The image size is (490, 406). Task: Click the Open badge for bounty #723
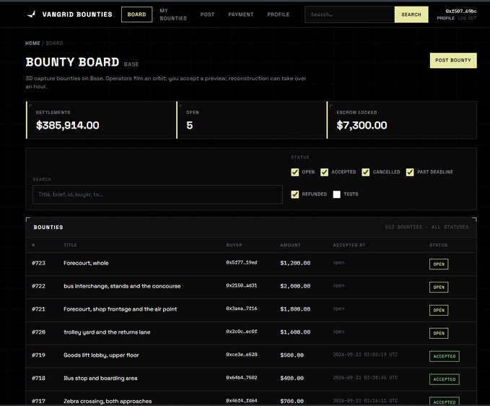439,264
